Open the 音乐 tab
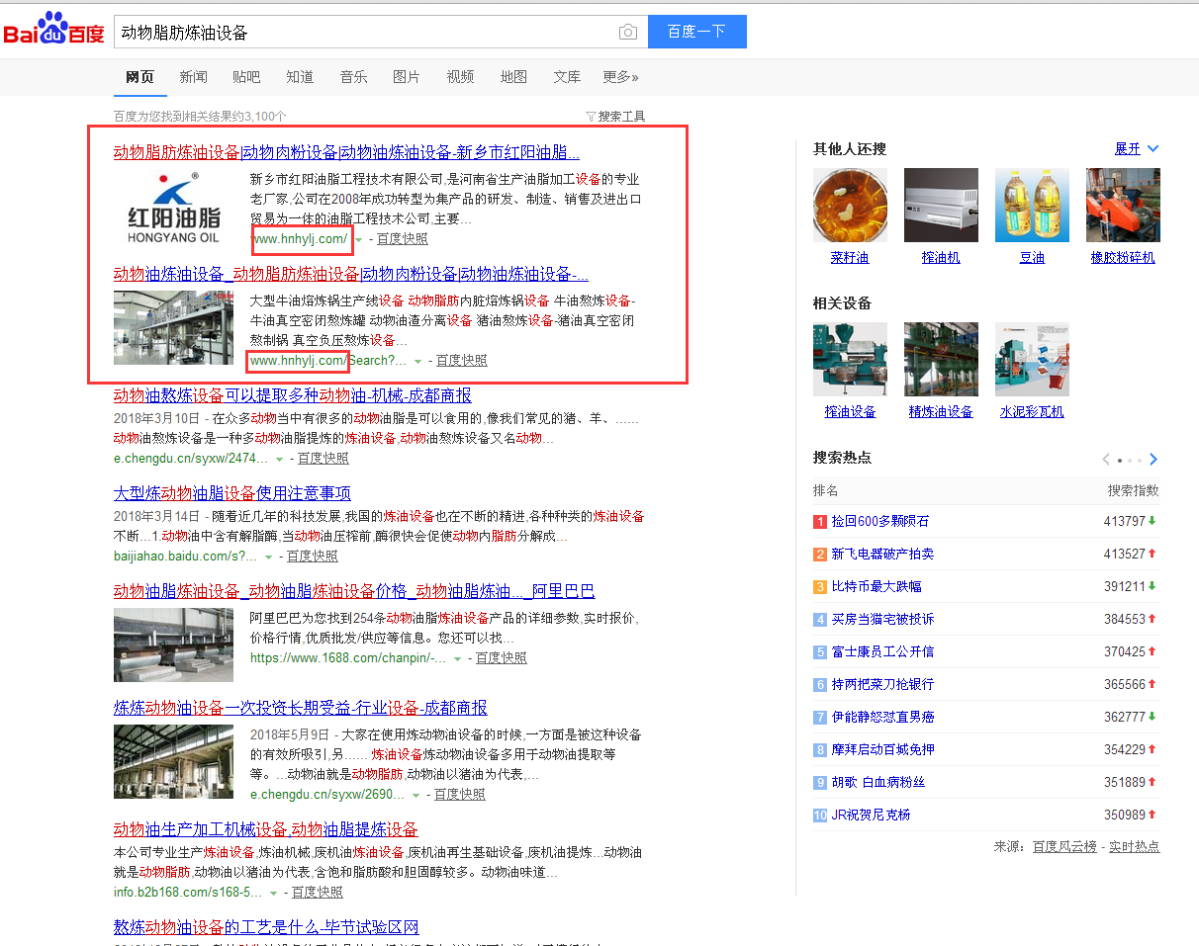 [353, 77]
